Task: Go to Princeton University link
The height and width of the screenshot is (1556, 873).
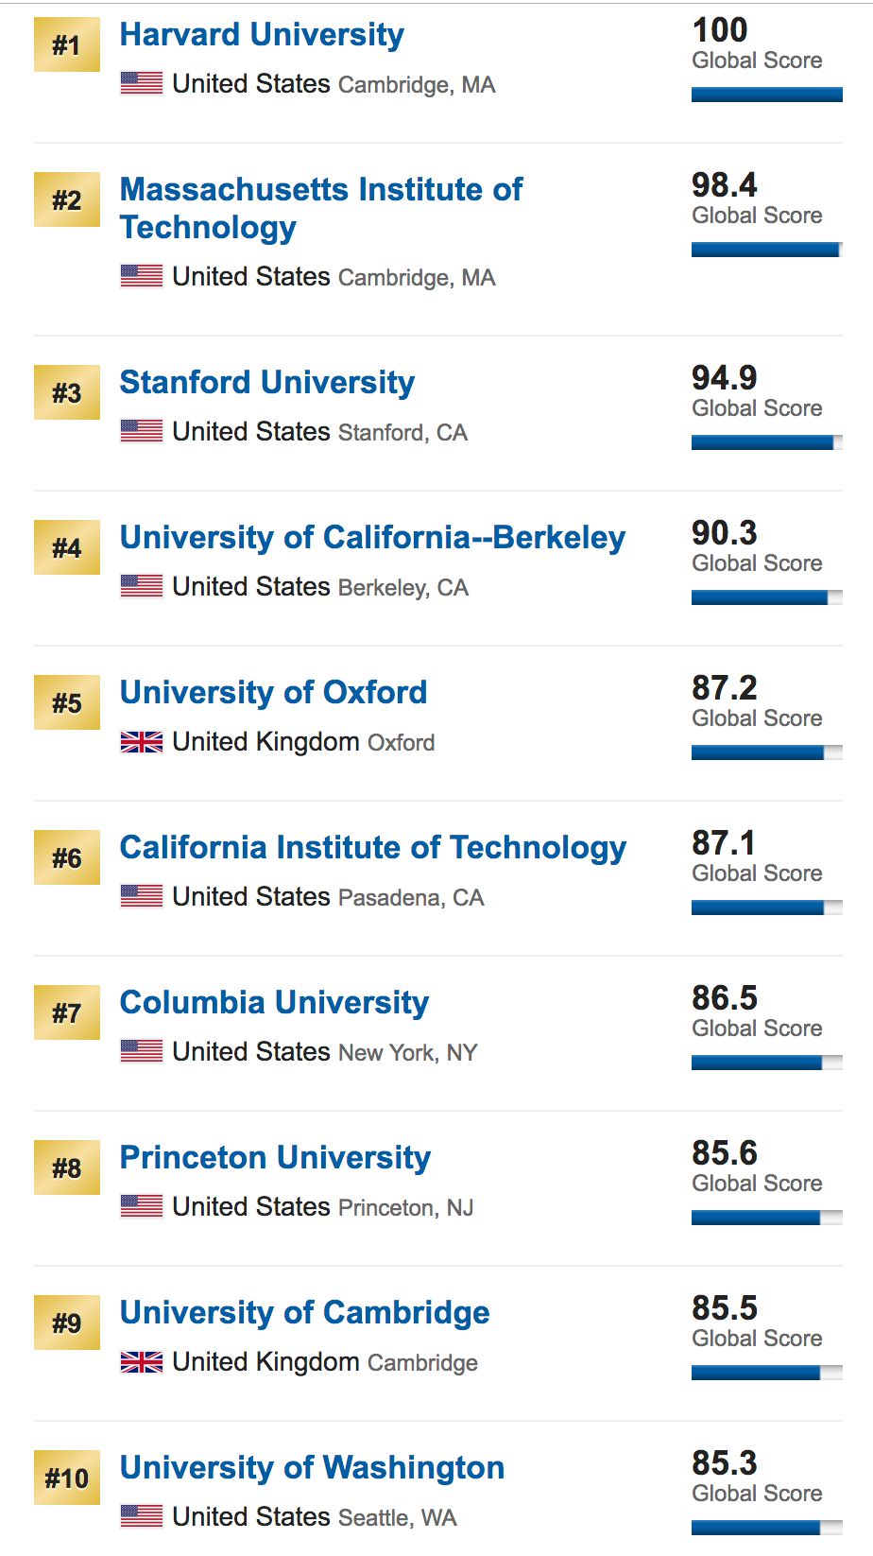Action: [x=275, y=1158]
